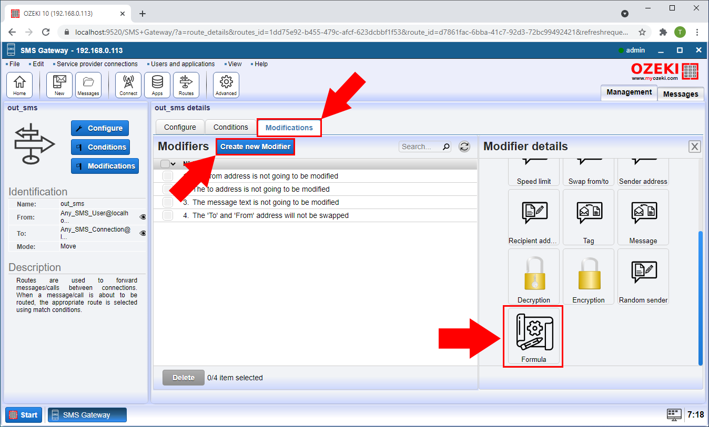Open the Decryption modifier
This screenshot has height=427, width=709.
[x=533, y=277]
